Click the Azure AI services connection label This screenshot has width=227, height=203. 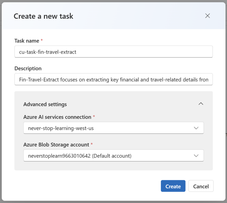(x=57, y=117)
